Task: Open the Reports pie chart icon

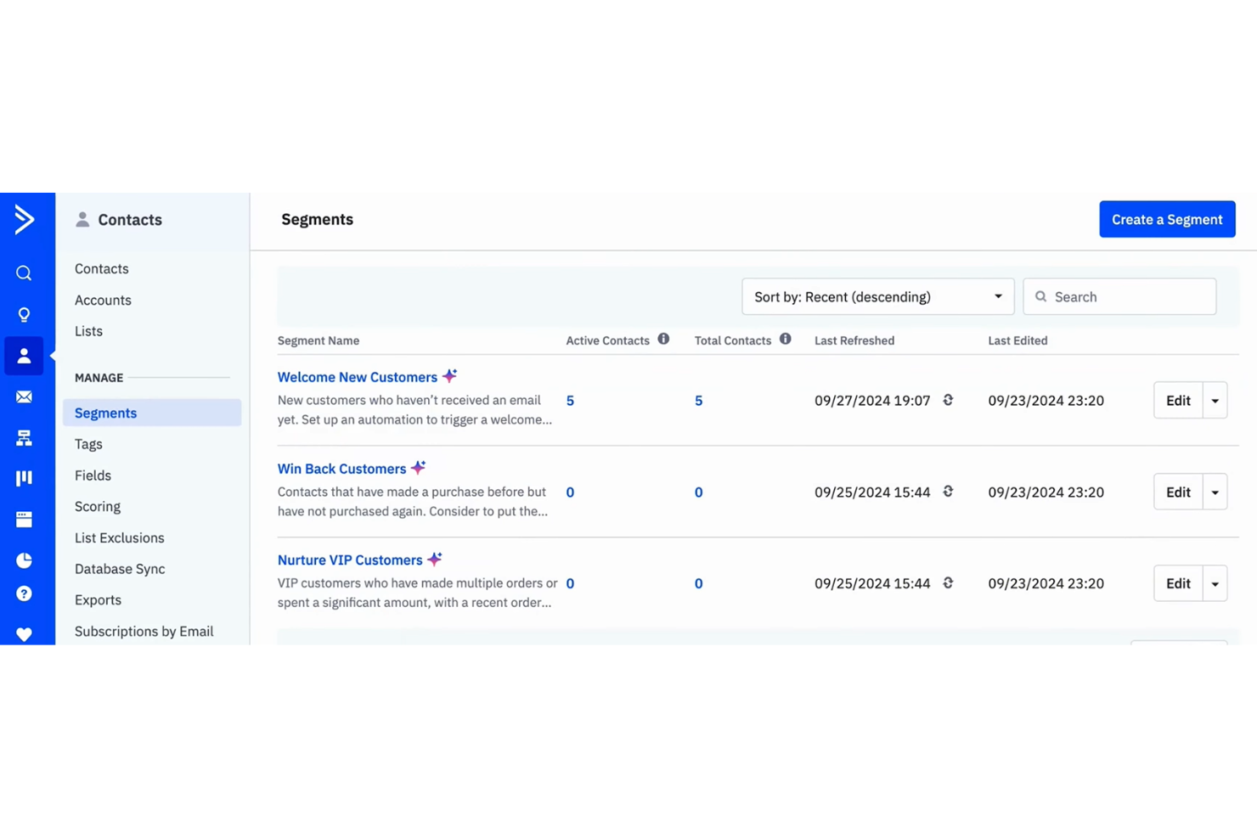Action: (24, 560)
